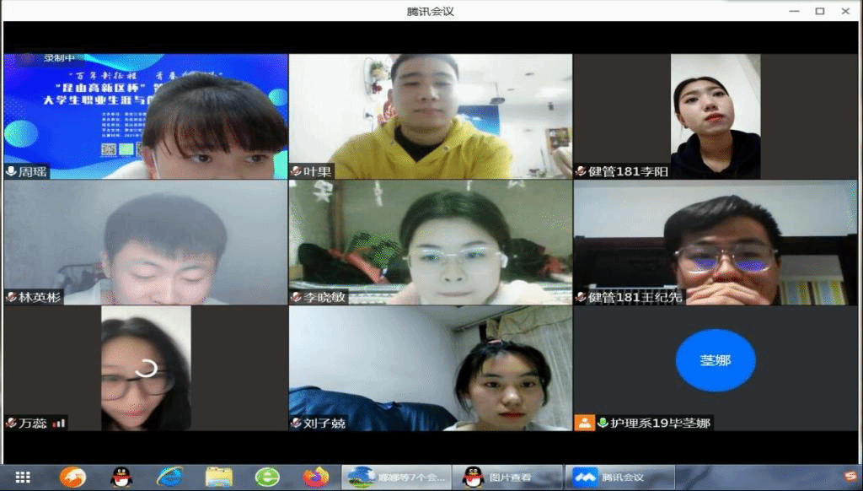This screenshot has height=491, width=863.
Task: Open the file explorer folder in taskbar
Action: [218, 478]
